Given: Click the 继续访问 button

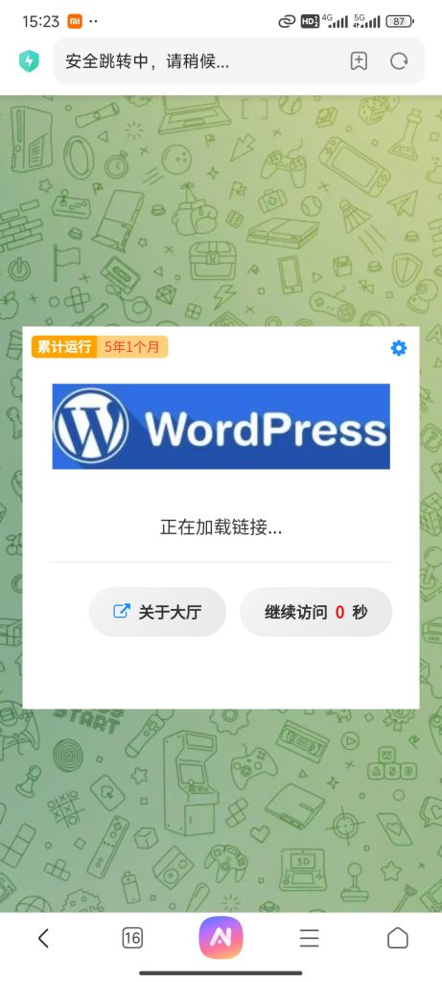Looking at the screenshot, I should point(316,612).
